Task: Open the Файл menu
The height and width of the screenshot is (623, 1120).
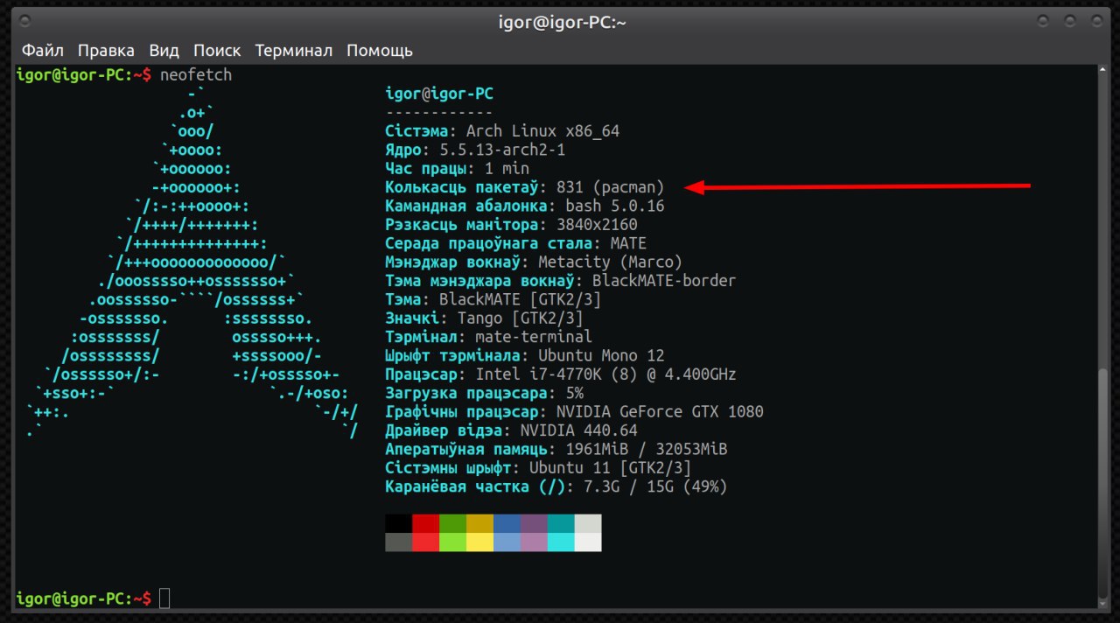Action: pos(42,51)
